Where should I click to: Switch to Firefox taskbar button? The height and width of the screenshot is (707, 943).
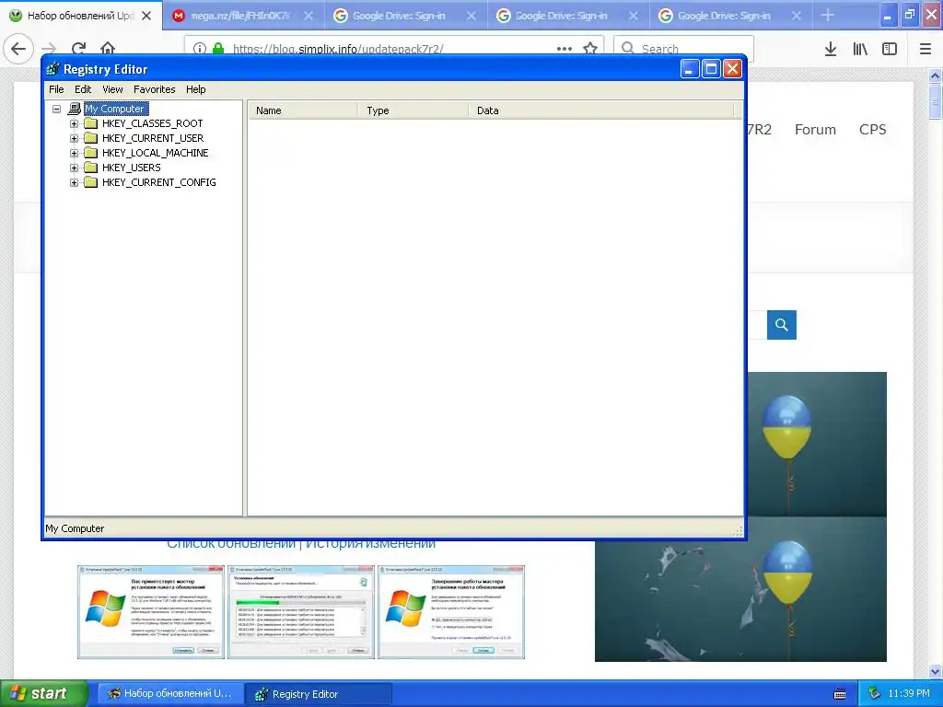tap(170, 693)
